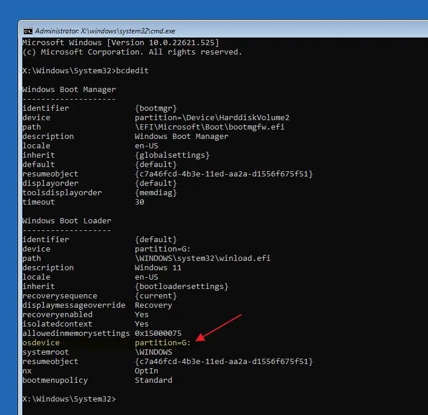Image resolution: width=428 pixels, height=415 pixels.
Task: Click the bcdedit command text
Action: (x=133, y=71)
